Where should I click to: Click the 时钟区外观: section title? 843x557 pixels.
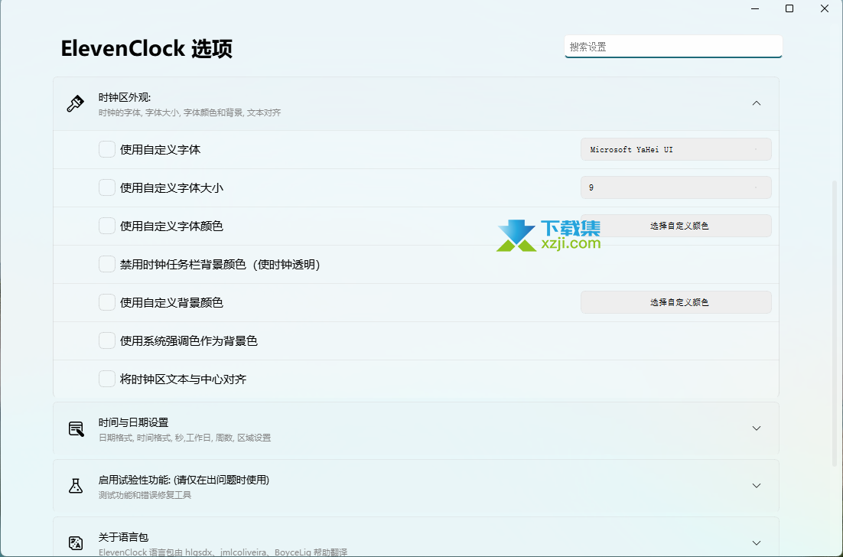[x=125, y=97]
